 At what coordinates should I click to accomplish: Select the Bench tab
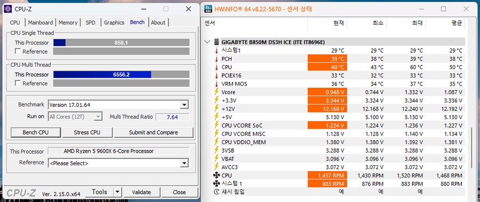click(137, 22)
